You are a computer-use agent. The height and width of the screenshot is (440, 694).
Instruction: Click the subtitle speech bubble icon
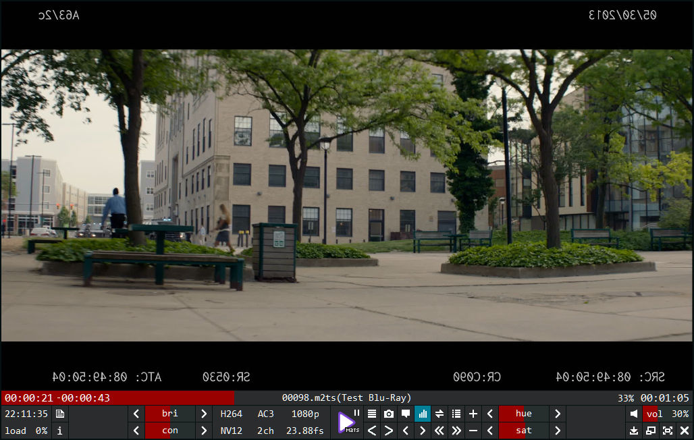406,414
